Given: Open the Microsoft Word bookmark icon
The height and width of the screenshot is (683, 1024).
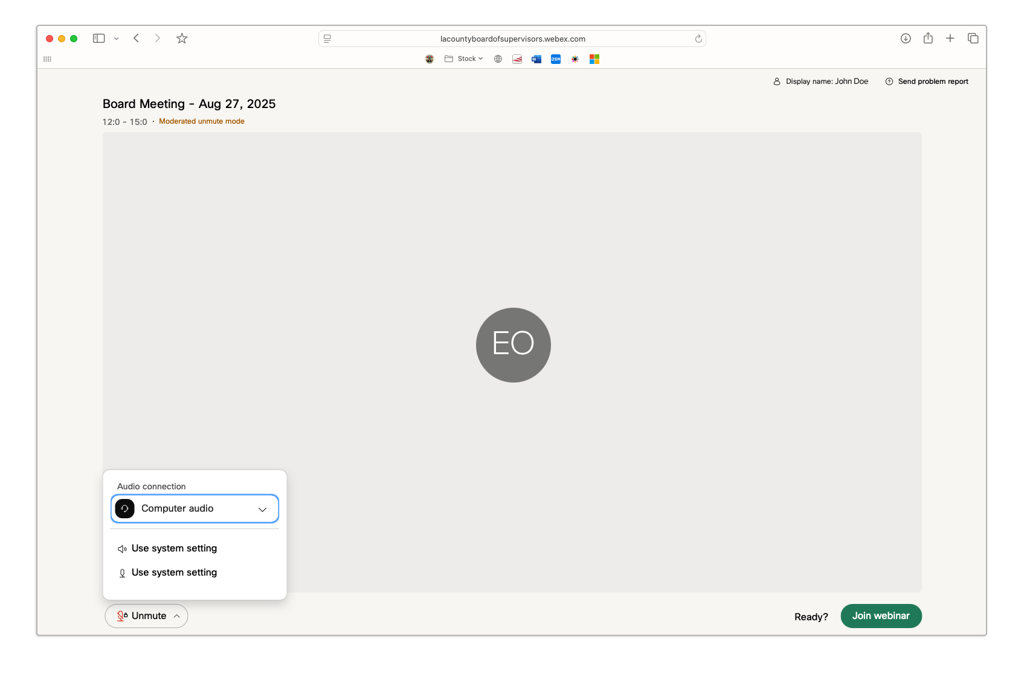Looking at the screenshot, I should click(x=536, y=59).
